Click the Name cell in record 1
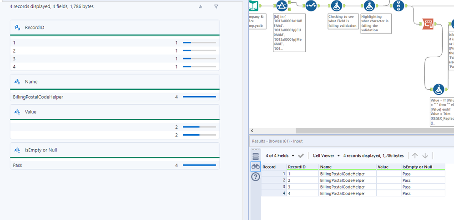 click(348, 174)
